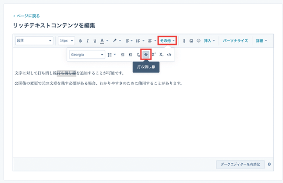Expand the numbered list style arrow
The width and height of the screenshot is (283, 183).
155,41
